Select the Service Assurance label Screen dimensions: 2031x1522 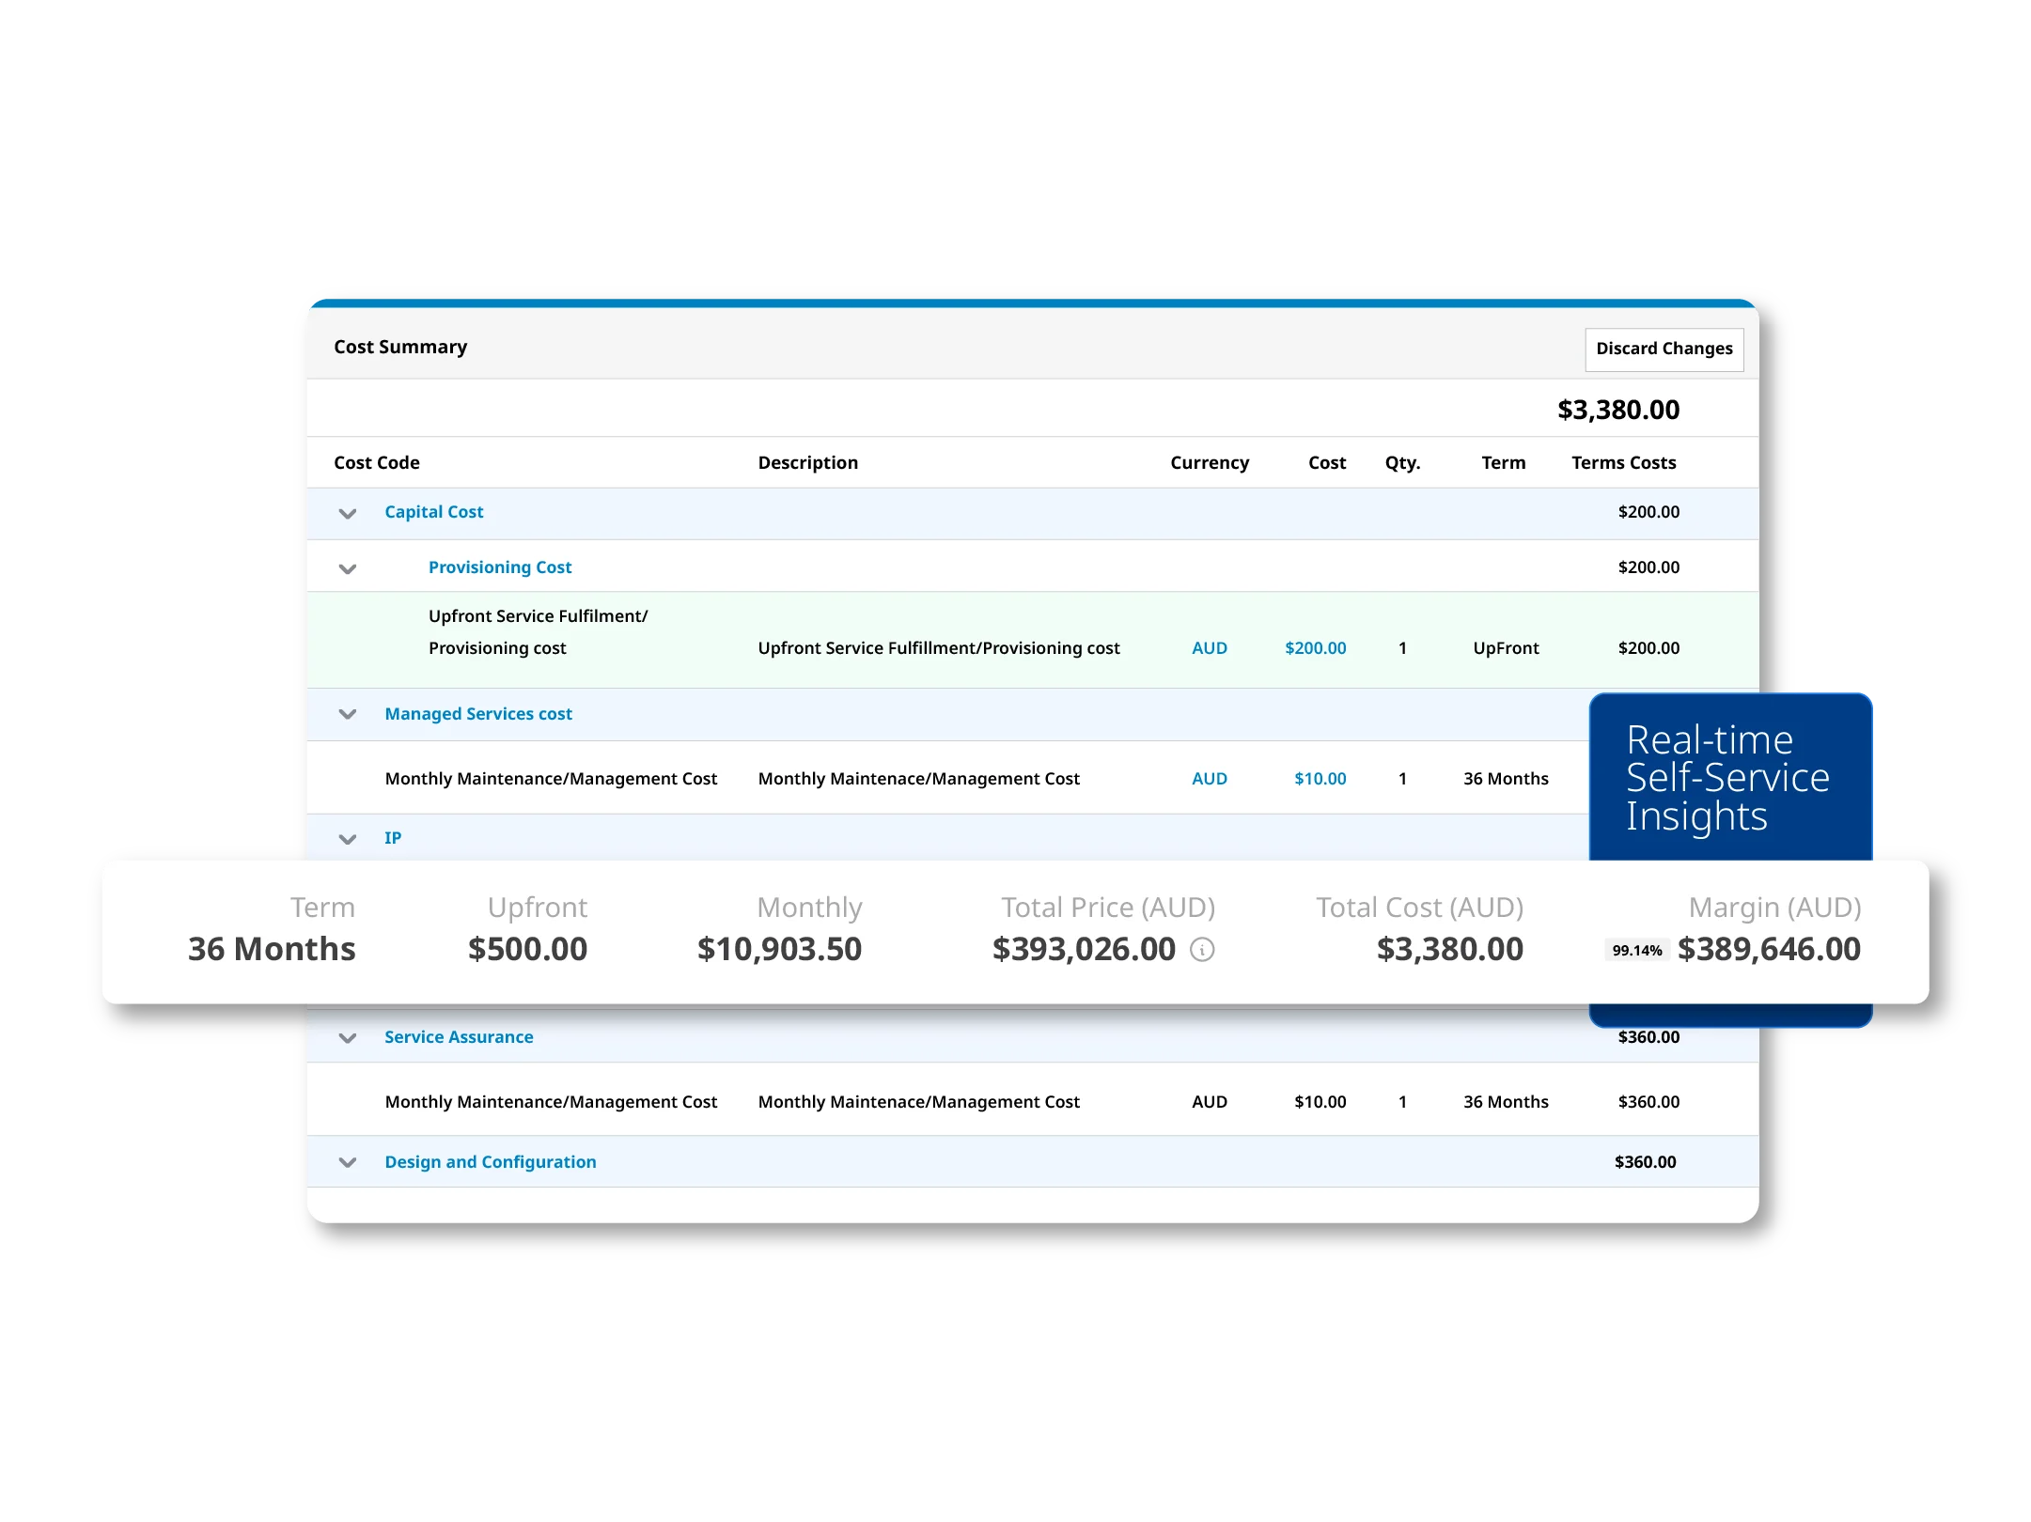(459, 1037)
